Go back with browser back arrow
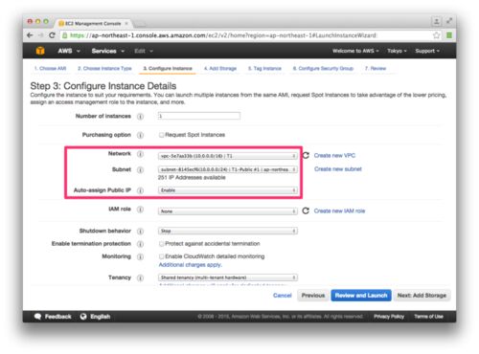 [x=30, y=35]
